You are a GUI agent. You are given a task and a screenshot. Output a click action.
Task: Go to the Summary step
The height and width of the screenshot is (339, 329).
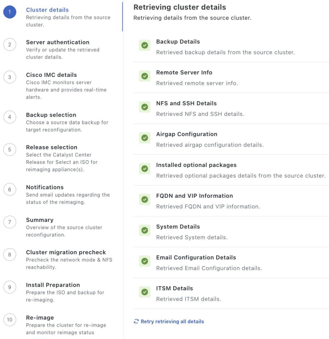tap(40, 220)
